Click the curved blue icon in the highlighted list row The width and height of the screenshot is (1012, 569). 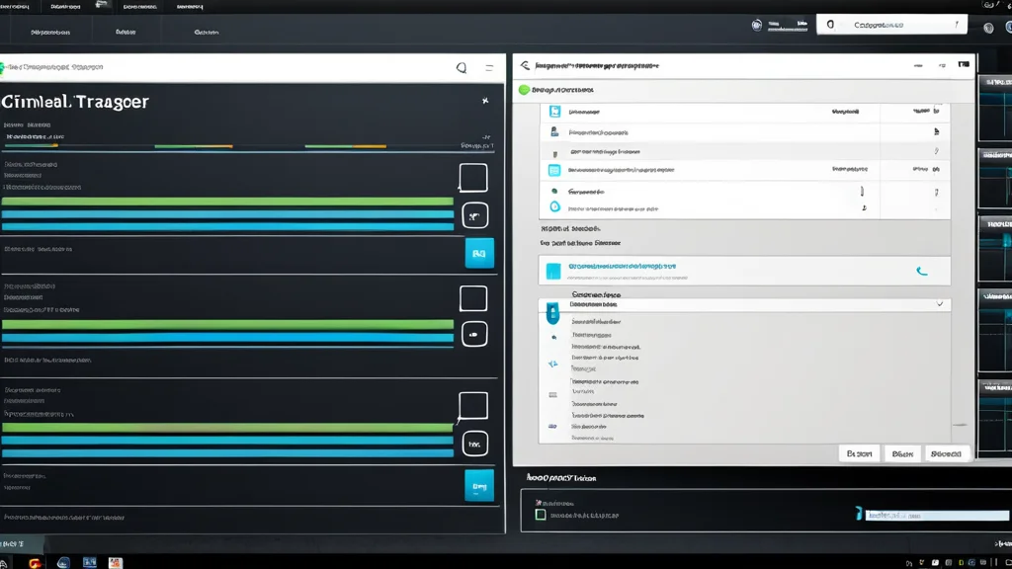point(922,271)
